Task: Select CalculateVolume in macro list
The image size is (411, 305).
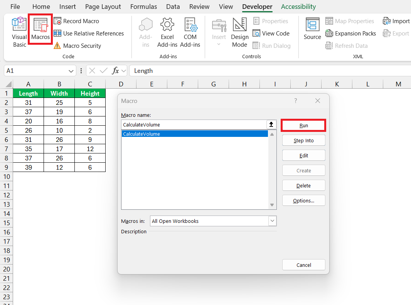Action: click(194, 134)
